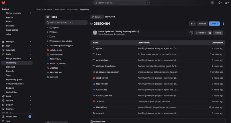Click the Secure shield icon in sidebar
231x123 pixels.
(x=3, y=100)
